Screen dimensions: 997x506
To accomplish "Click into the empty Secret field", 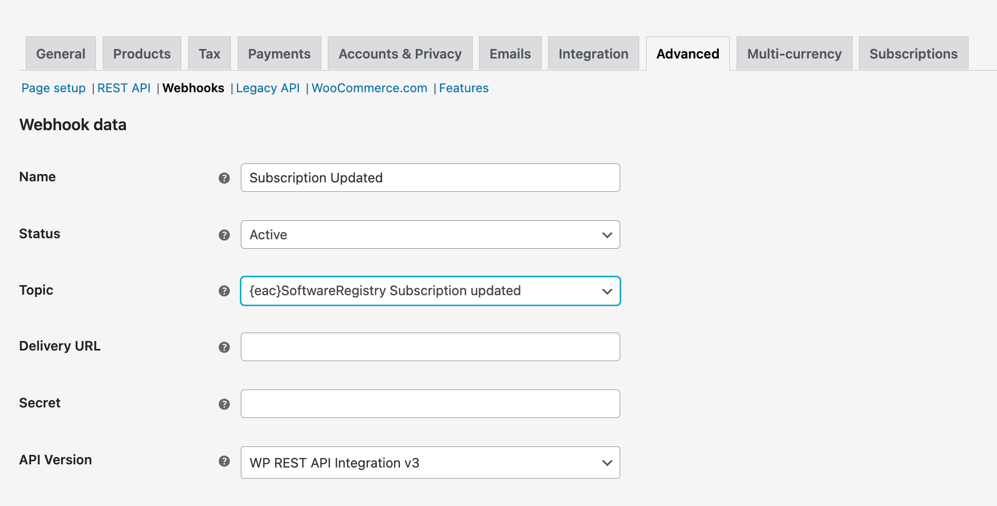I will [430, 404].
